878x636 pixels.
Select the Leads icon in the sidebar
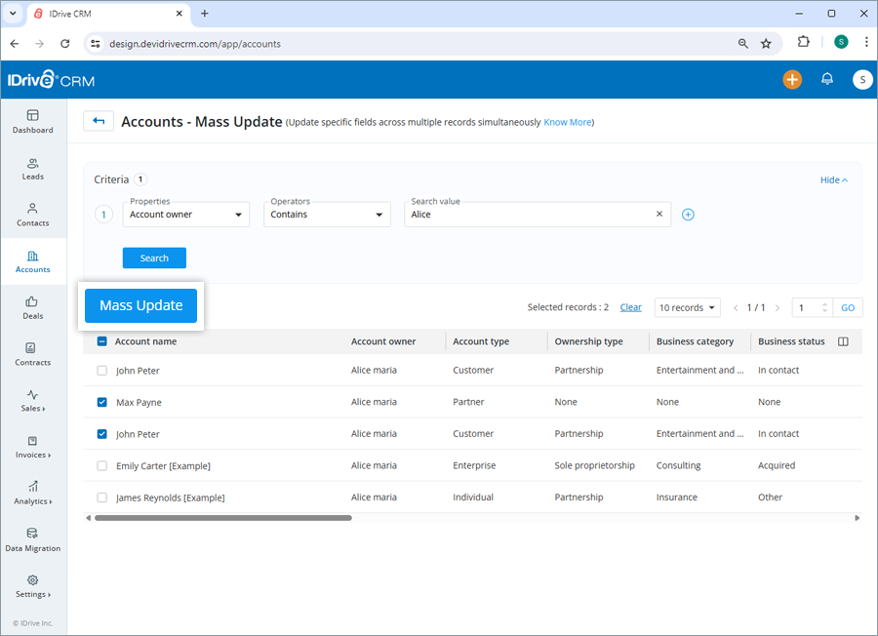click(x=32, y=168)
